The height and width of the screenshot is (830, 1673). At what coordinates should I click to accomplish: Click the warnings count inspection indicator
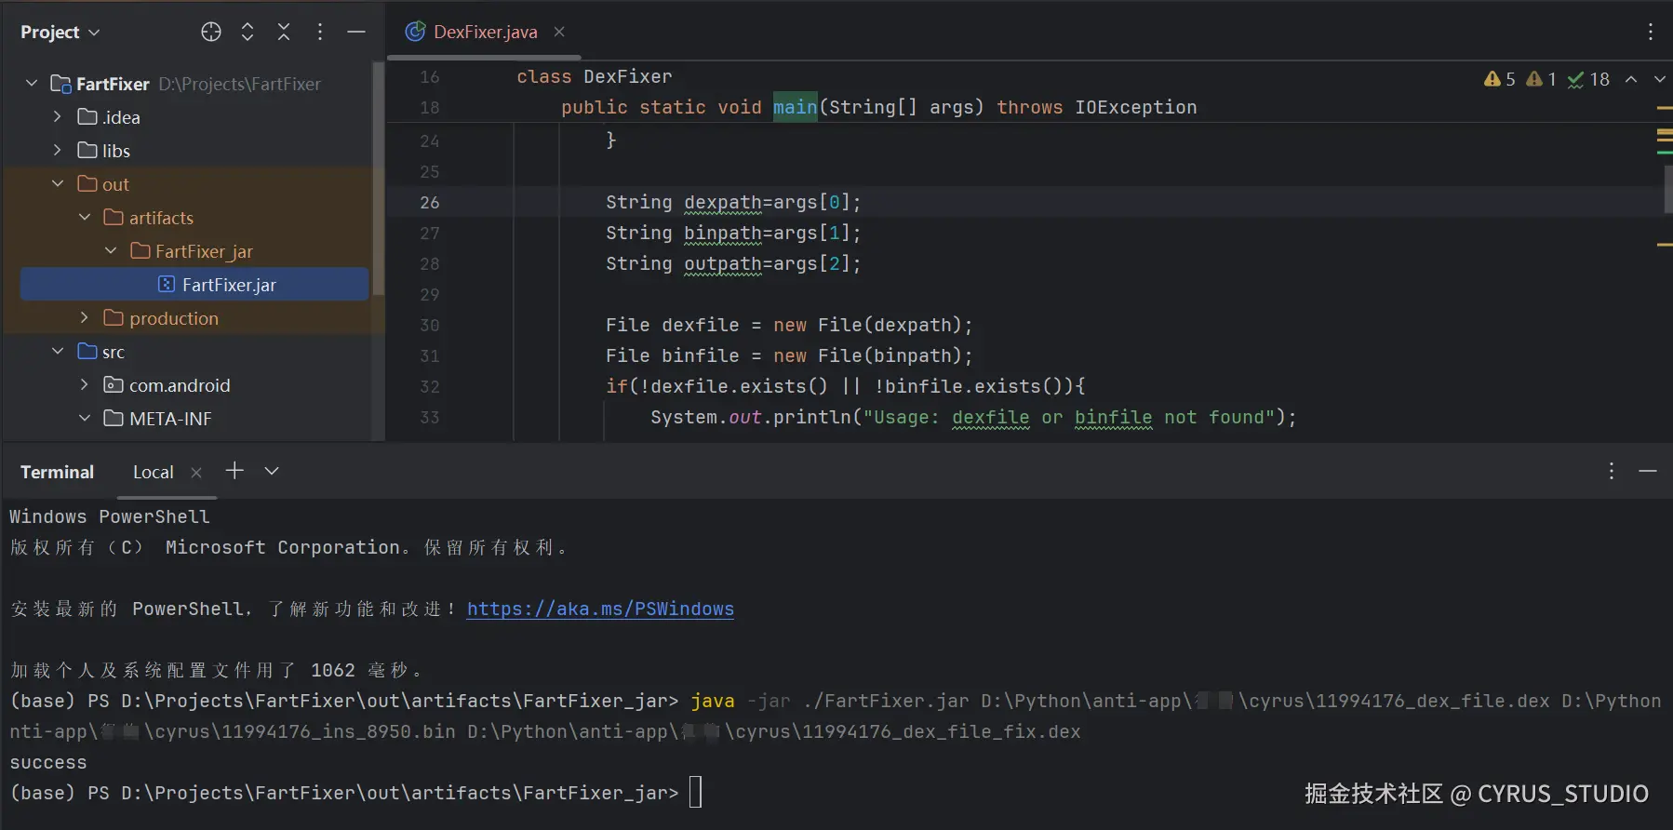click(1499, 80)
